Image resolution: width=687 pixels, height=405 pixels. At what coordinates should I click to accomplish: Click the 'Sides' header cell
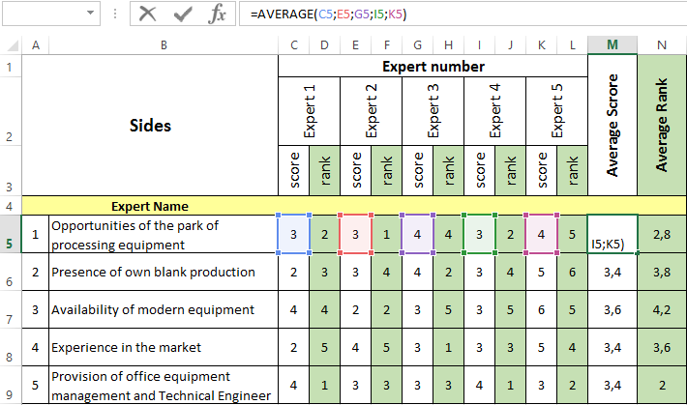pyautogui.click(x=149, y=126)
